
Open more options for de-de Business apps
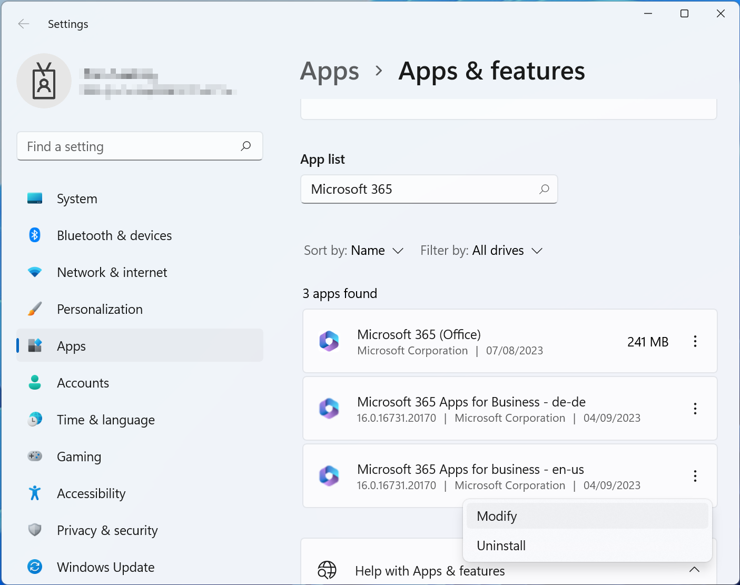695,409
